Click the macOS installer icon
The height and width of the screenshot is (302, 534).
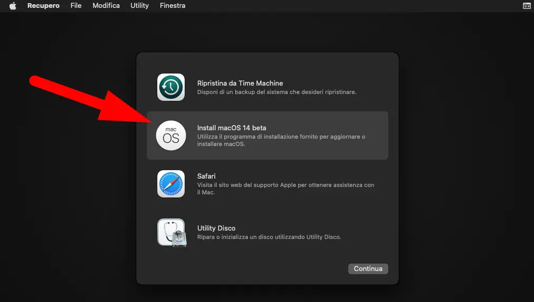click(x=171, y=136)
